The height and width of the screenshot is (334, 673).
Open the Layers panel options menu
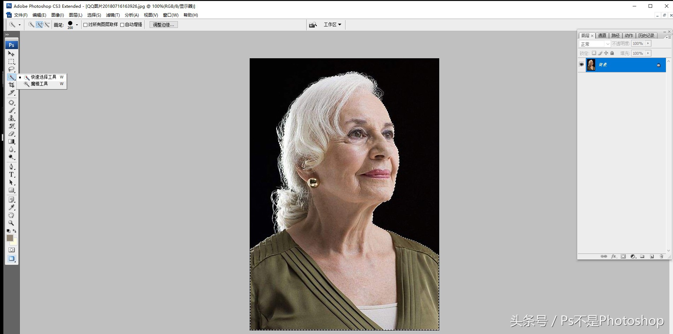tap(668, 37)
